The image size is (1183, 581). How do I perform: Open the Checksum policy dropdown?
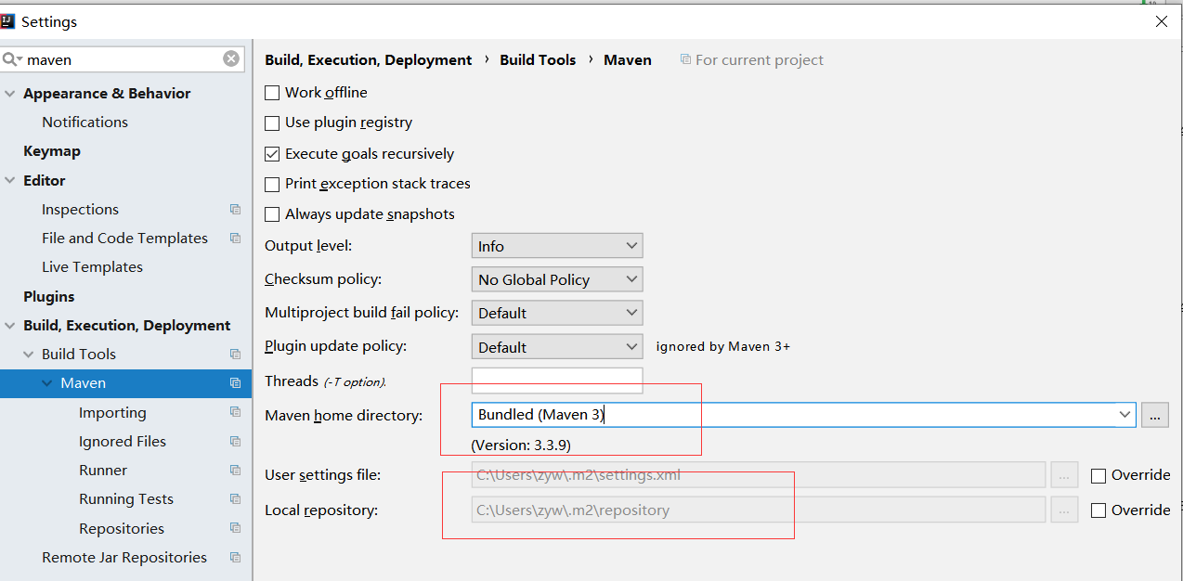[x=557, y=279]
